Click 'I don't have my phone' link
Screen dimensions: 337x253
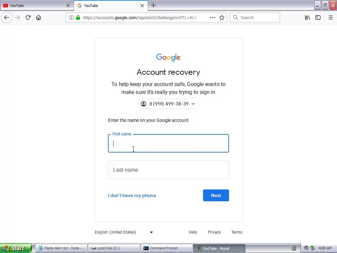(132, 195)
